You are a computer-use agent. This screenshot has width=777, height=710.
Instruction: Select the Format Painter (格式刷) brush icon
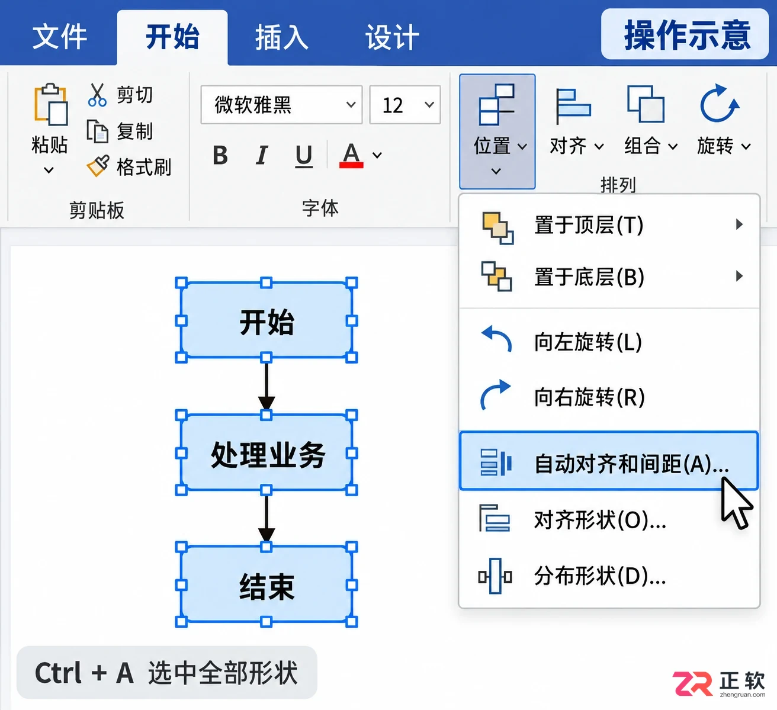[x=98, y=166]
